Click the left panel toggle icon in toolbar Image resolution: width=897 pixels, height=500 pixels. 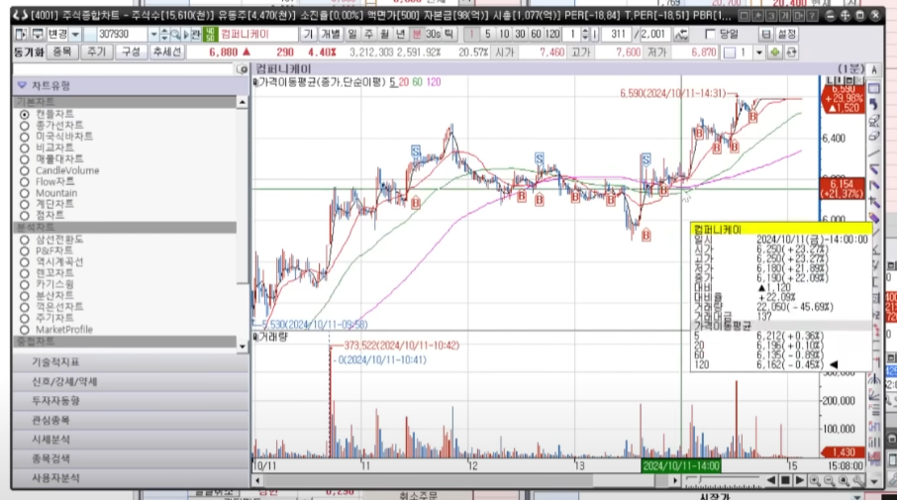tap(21, 35)
